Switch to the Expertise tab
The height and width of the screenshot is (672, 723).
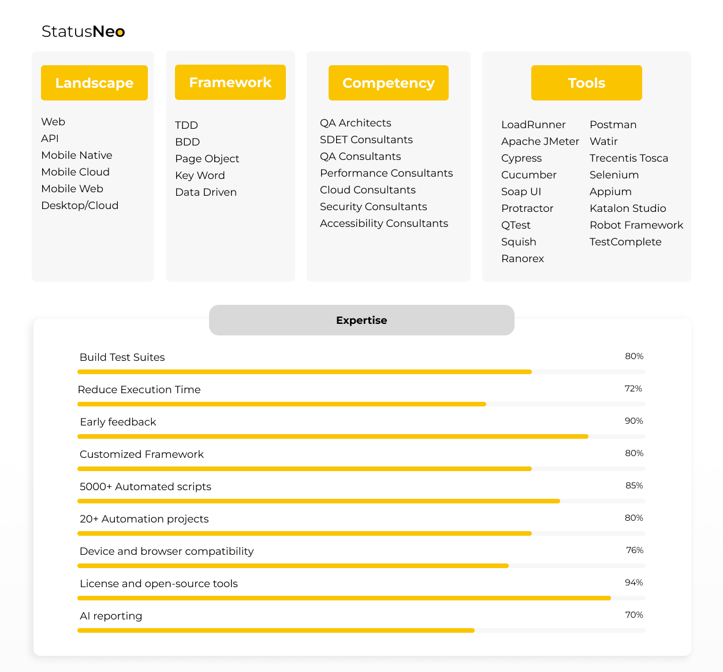361,320
